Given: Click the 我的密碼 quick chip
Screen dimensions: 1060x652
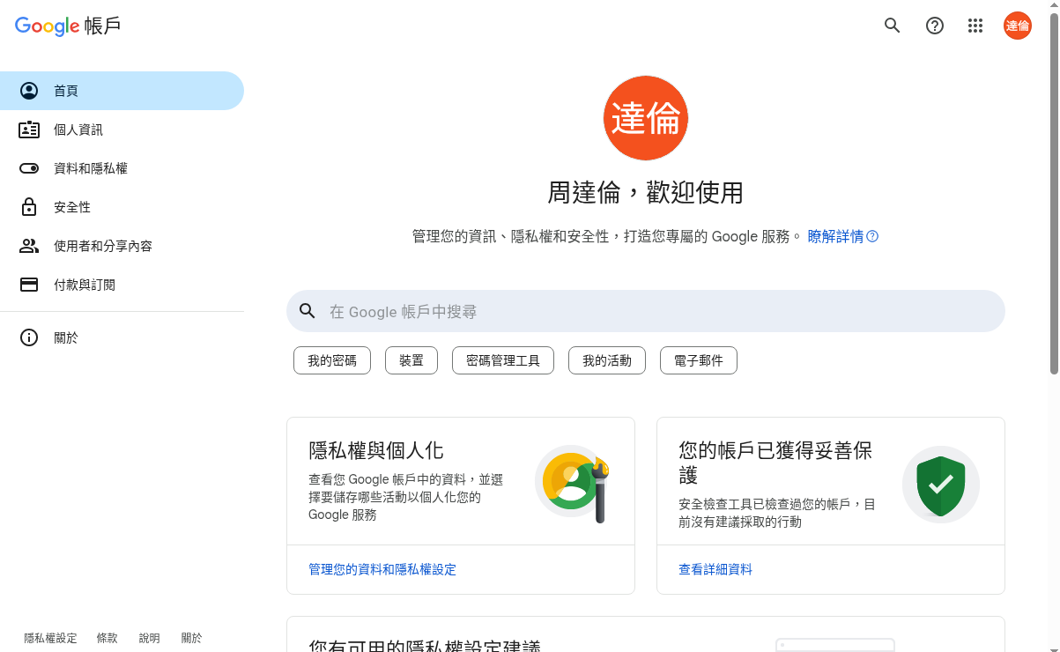Looking at the screenshot, I should pos(332,360).
